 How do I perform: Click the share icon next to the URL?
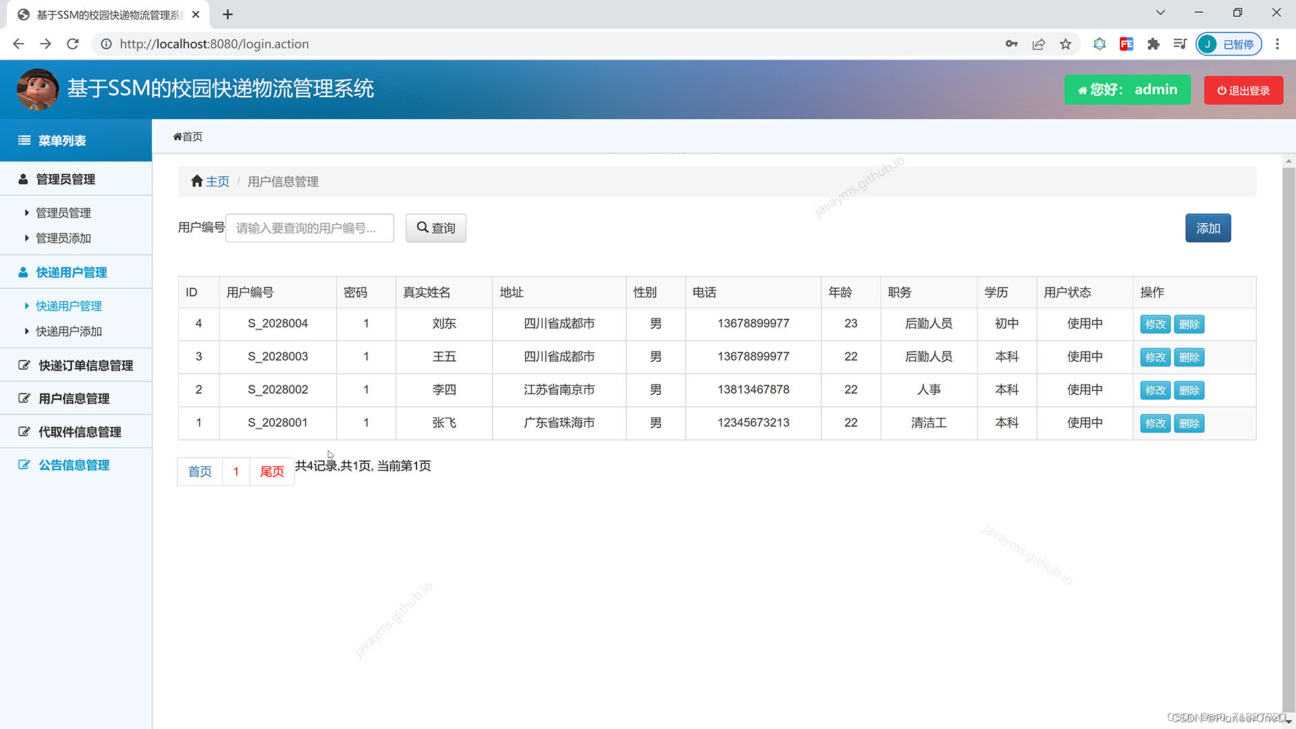pos(1038,44)
